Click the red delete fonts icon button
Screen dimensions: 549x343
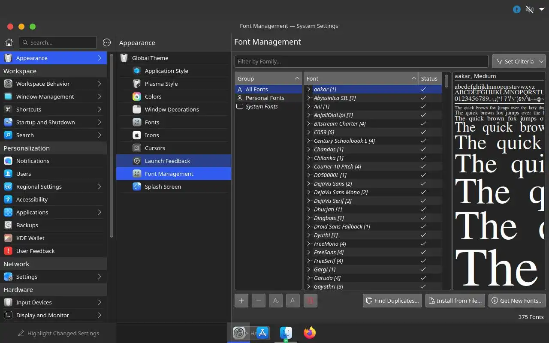click(310, 301)
